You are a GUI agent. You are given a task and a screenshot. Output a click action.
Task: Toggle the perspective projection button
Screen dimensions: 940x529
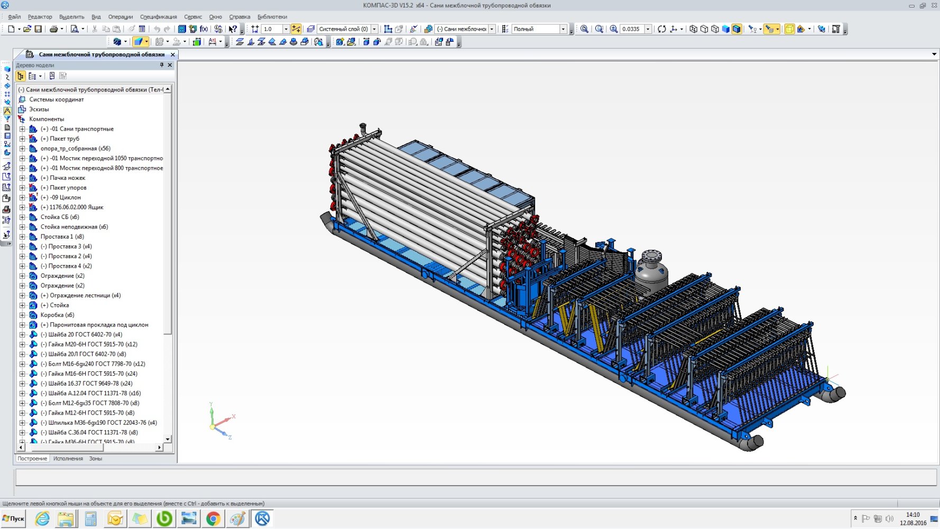point(789,29)
